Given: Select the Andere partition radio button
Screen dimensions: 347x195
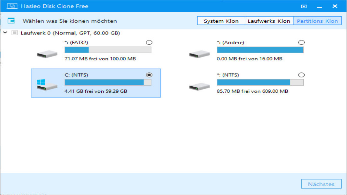Looking at the screenshot, I should (301, 42).
